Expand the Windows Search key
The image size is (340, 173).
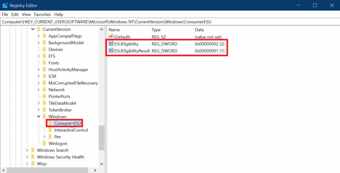click(x=27, y=150)
